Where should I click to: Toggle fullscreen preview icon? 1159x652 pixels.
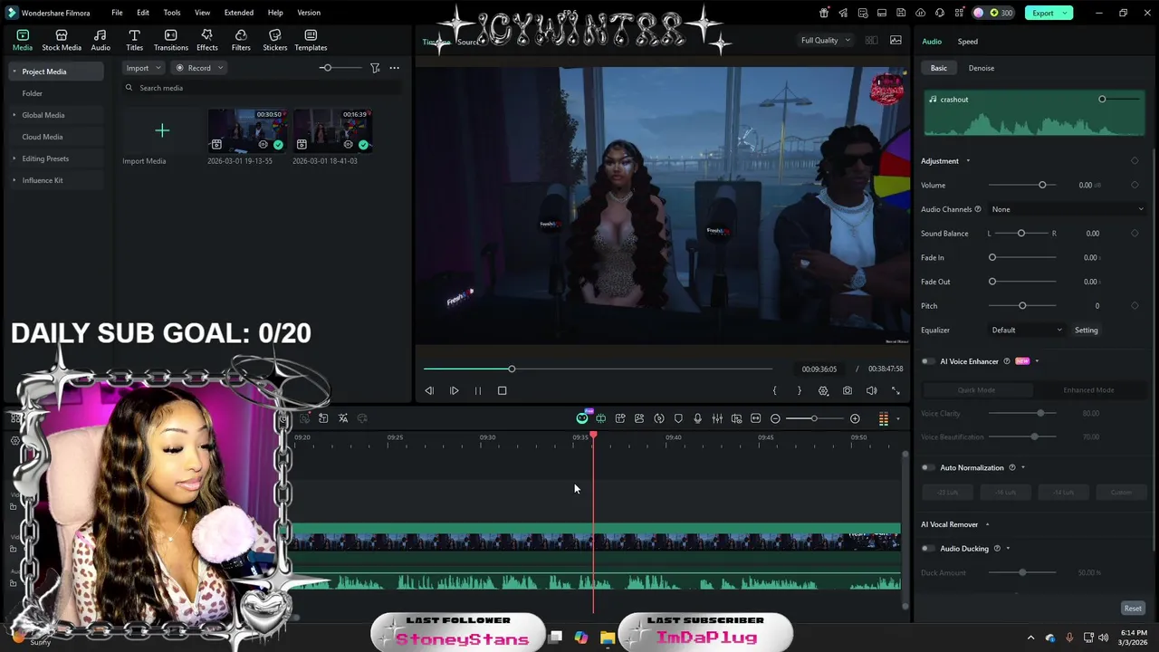click(896, 390)
